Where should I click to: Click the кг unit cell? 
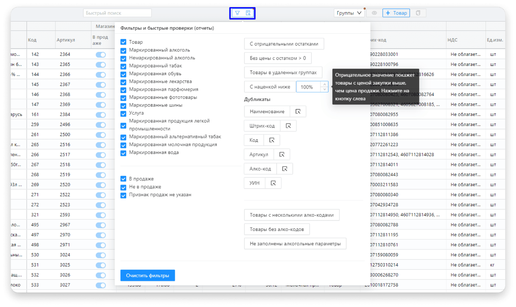point(492,265)
